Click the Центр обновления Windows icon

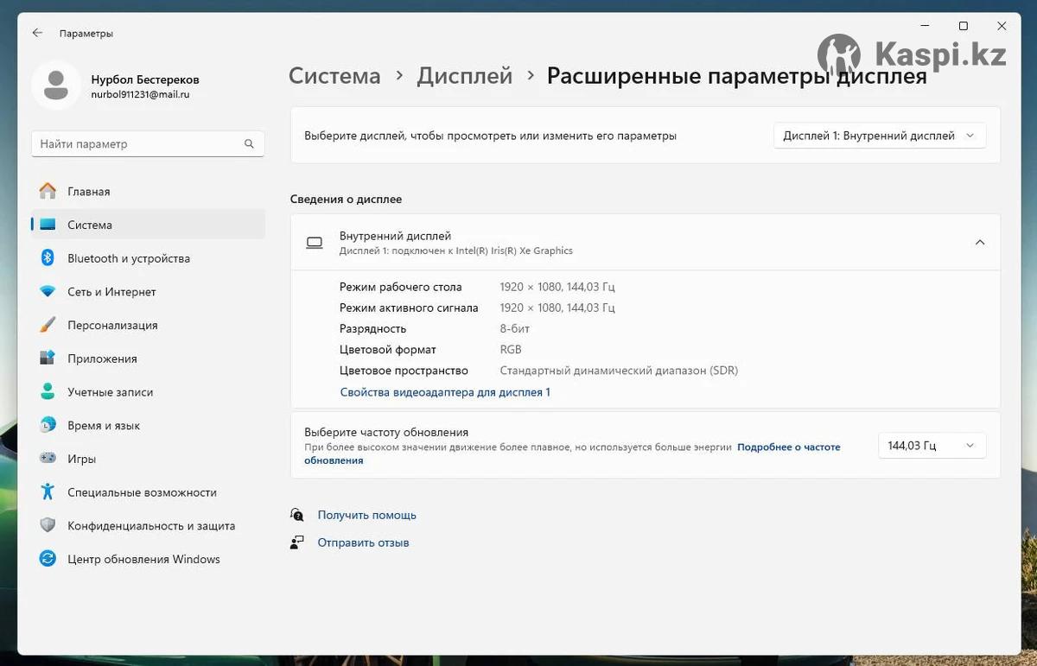pos(48,559)
